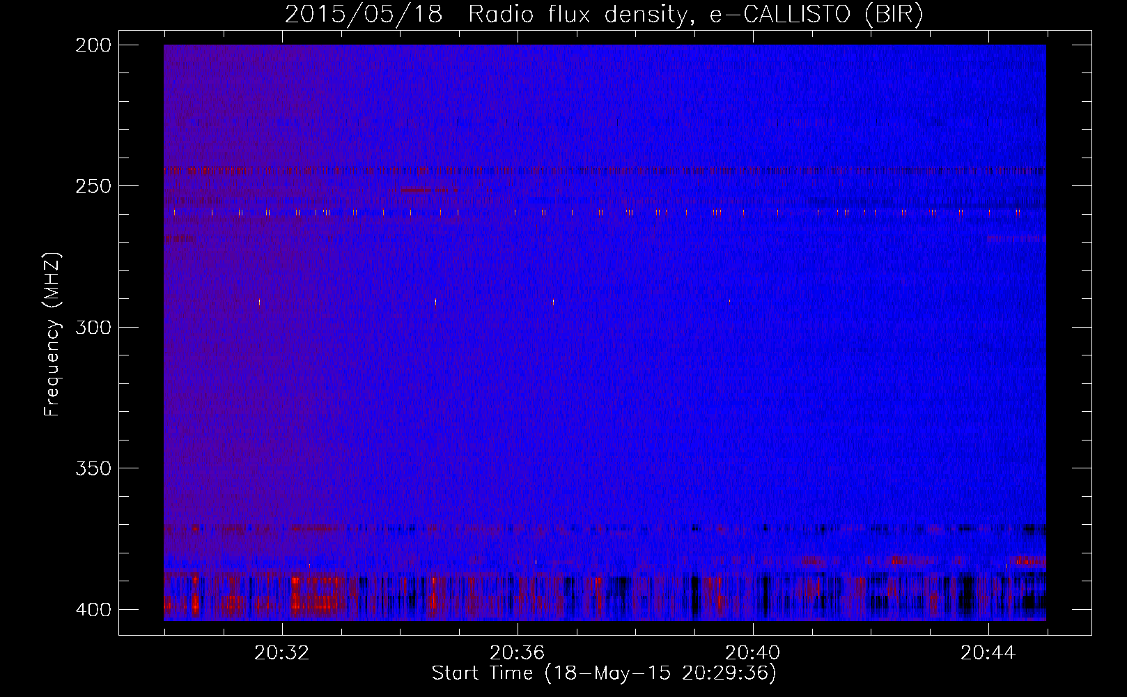Click the 20:32 time tick label

[x=282, y=653]
